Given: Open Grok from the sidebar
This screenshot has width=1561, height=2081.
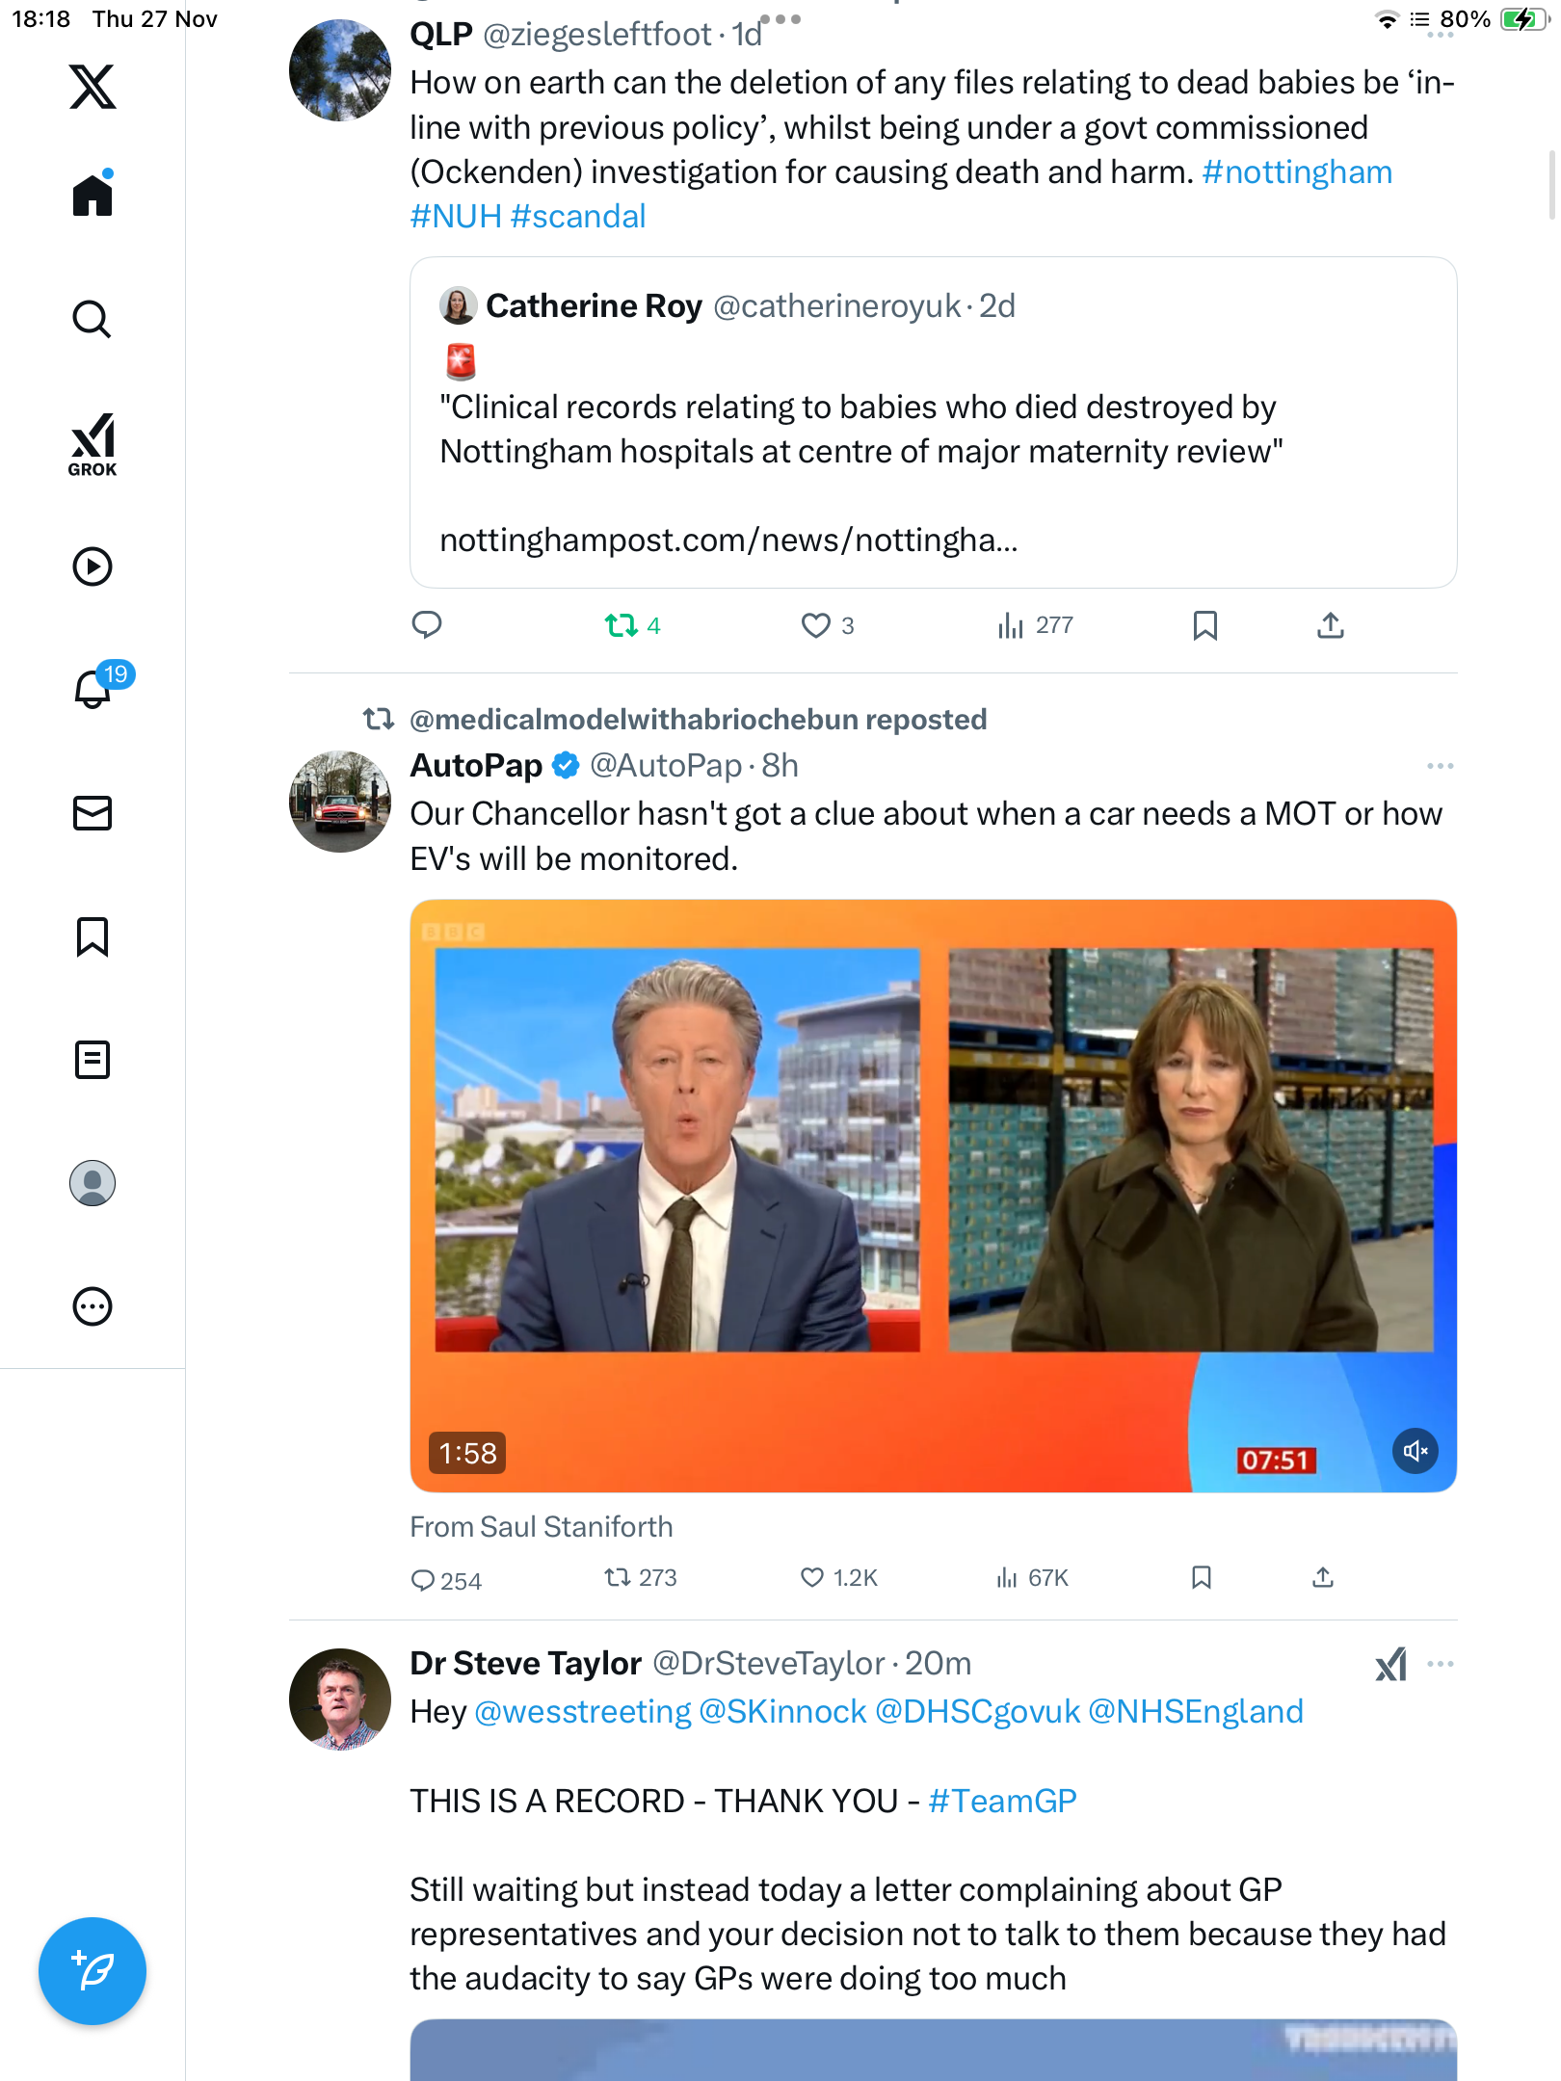Looking at the screenshot, I should 93,444.
